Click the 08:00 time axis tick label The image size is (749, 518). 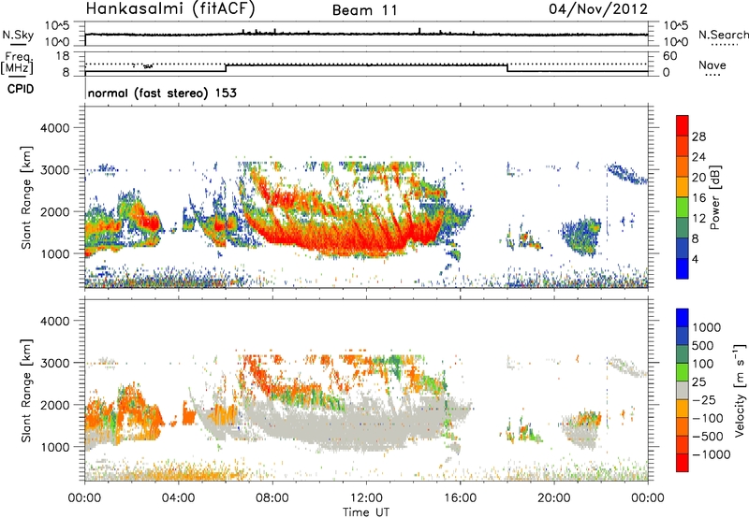coord(272,498)
